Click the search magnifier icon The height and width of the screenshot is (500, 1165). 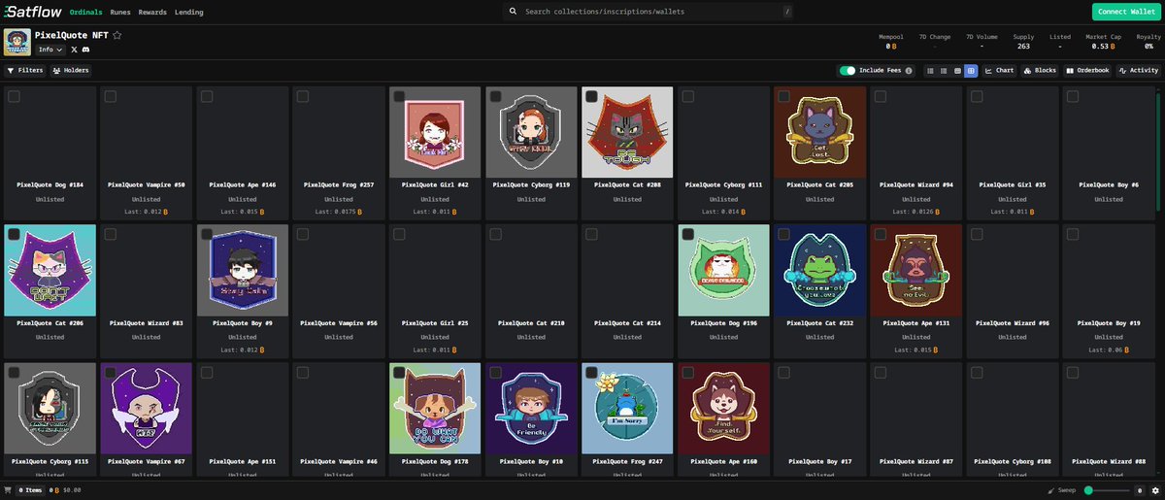coord(513,12)
